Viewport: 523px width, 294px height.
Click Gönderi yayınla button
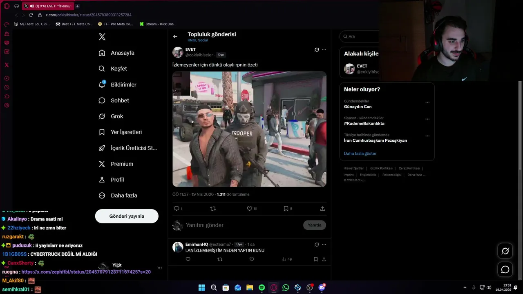(127, 216)
